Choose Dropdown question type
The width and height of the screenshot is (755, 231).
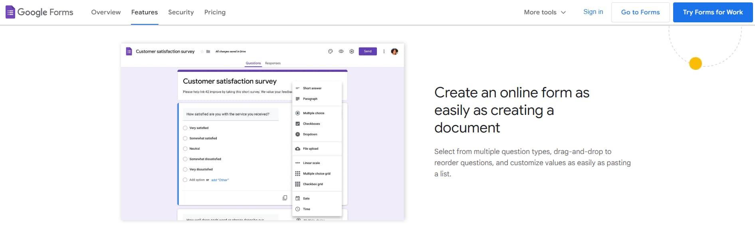pyautogui.click(x=317, y=134)
